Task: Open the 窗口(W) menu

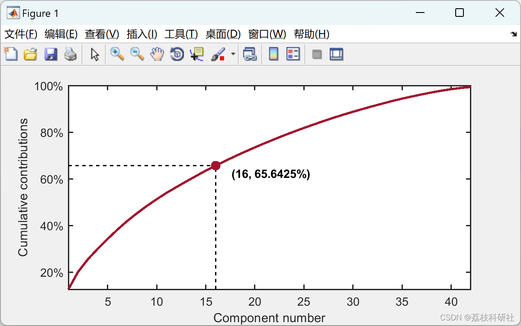Action: [267, 34]
